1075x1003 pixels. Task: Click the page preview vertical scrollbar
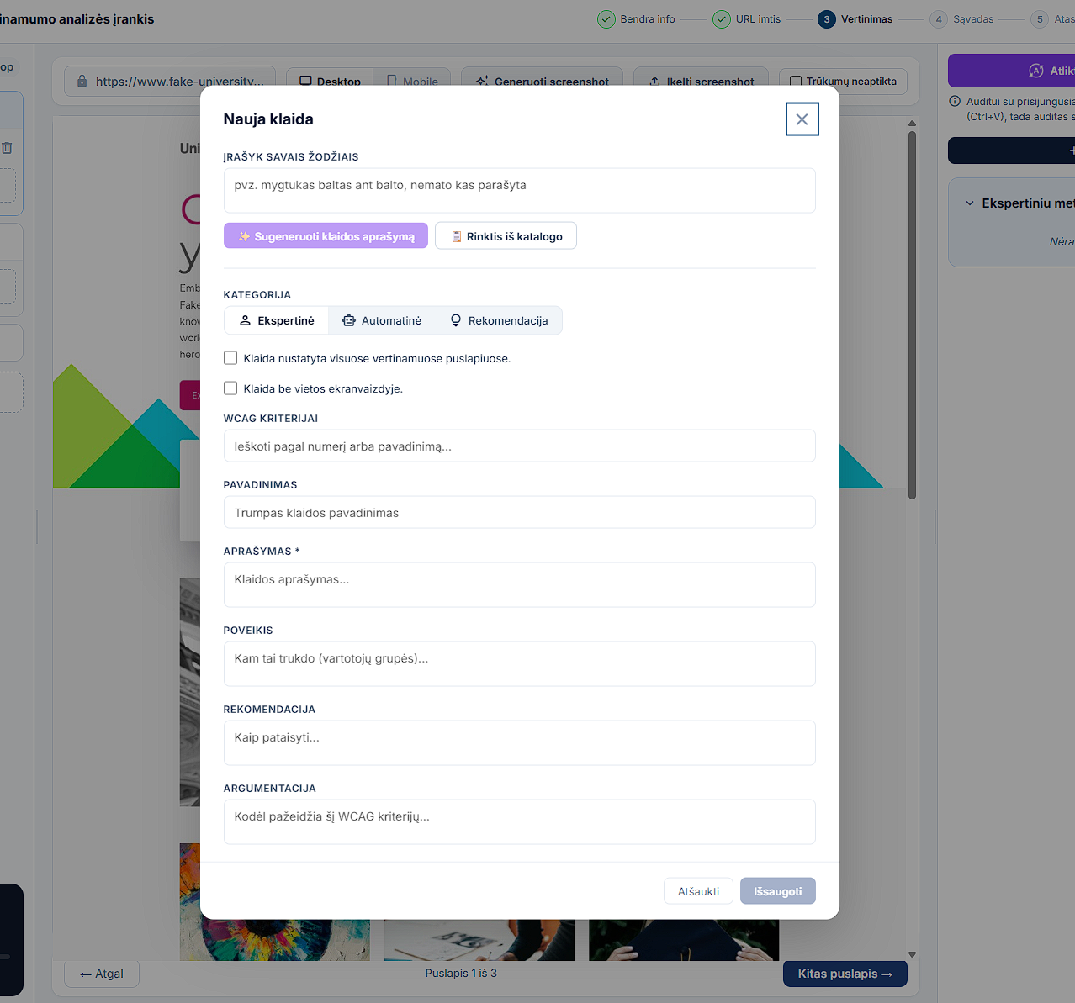click(912, 314)
